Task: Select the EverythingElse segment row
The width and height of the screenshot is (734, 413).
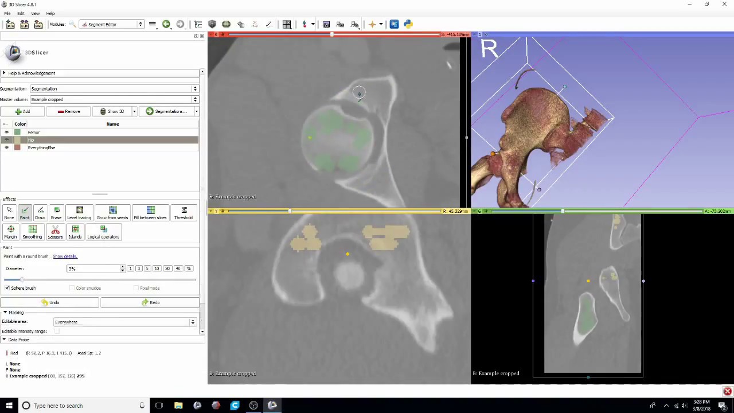Action: pyautogui.click(x=100, y=148)
